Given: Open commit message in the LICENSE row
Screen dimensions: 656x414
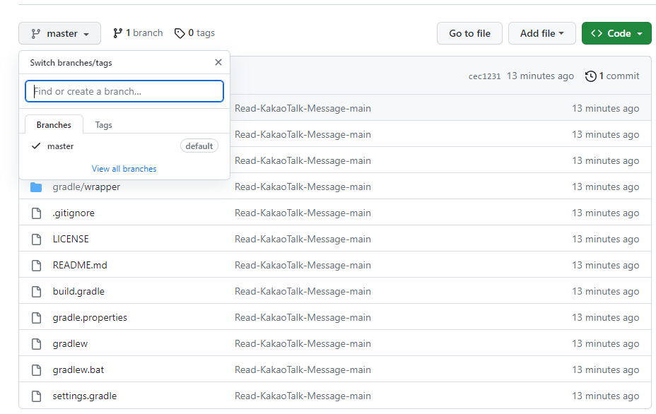Looking at the screenshot, I should click(x=303, y=239).
